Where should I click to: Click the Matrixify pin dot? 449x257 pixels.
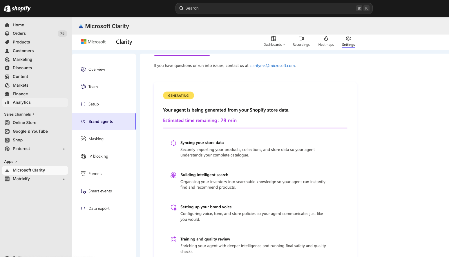[64, 179]
